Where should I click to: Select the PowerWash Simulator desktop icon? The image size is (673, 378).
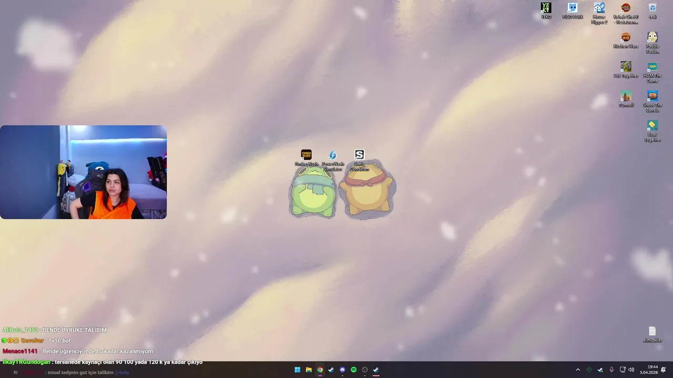click(x=332, y=161)
